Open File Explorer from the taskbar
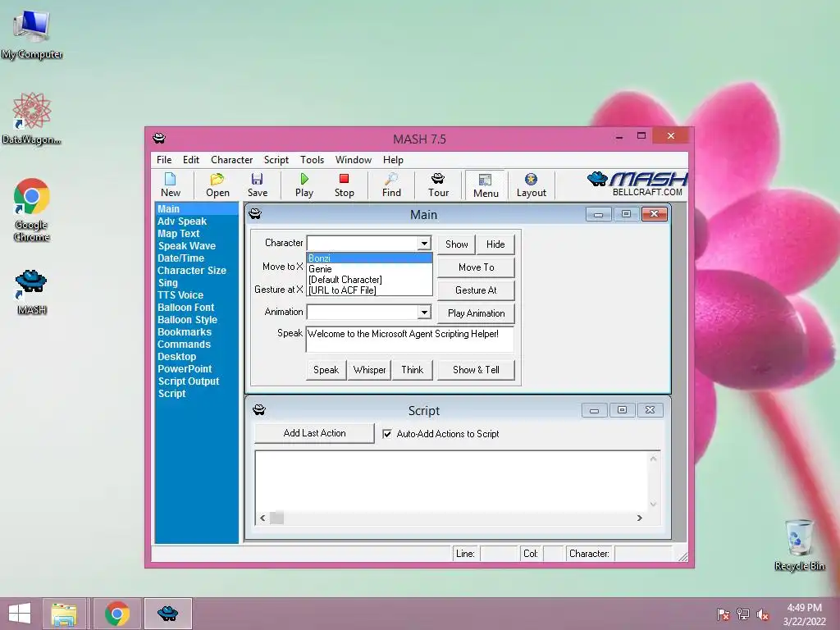Image resolution: width=840 pixels, height=630 pixels. [x=64, y=614]
